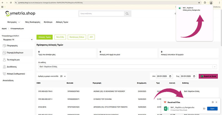Viewport: 222px width, 115px height.
Task: Click the Πληροφορίες sidebar icon
Action: point(4,45)
